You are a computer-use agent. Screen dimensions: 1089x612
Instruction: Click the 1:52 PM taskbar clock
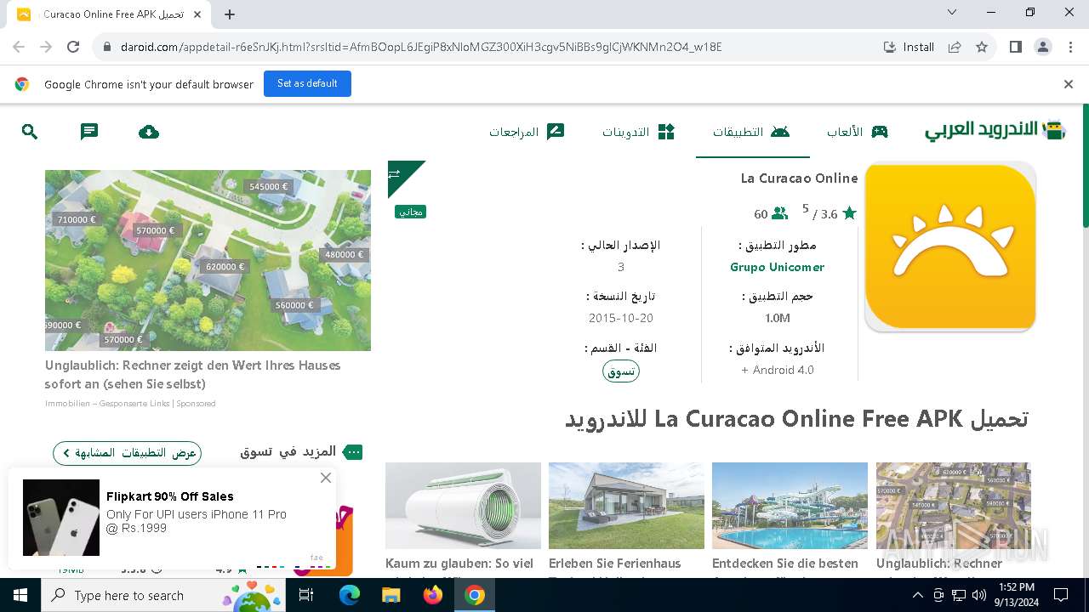(x=1017, y=595)
